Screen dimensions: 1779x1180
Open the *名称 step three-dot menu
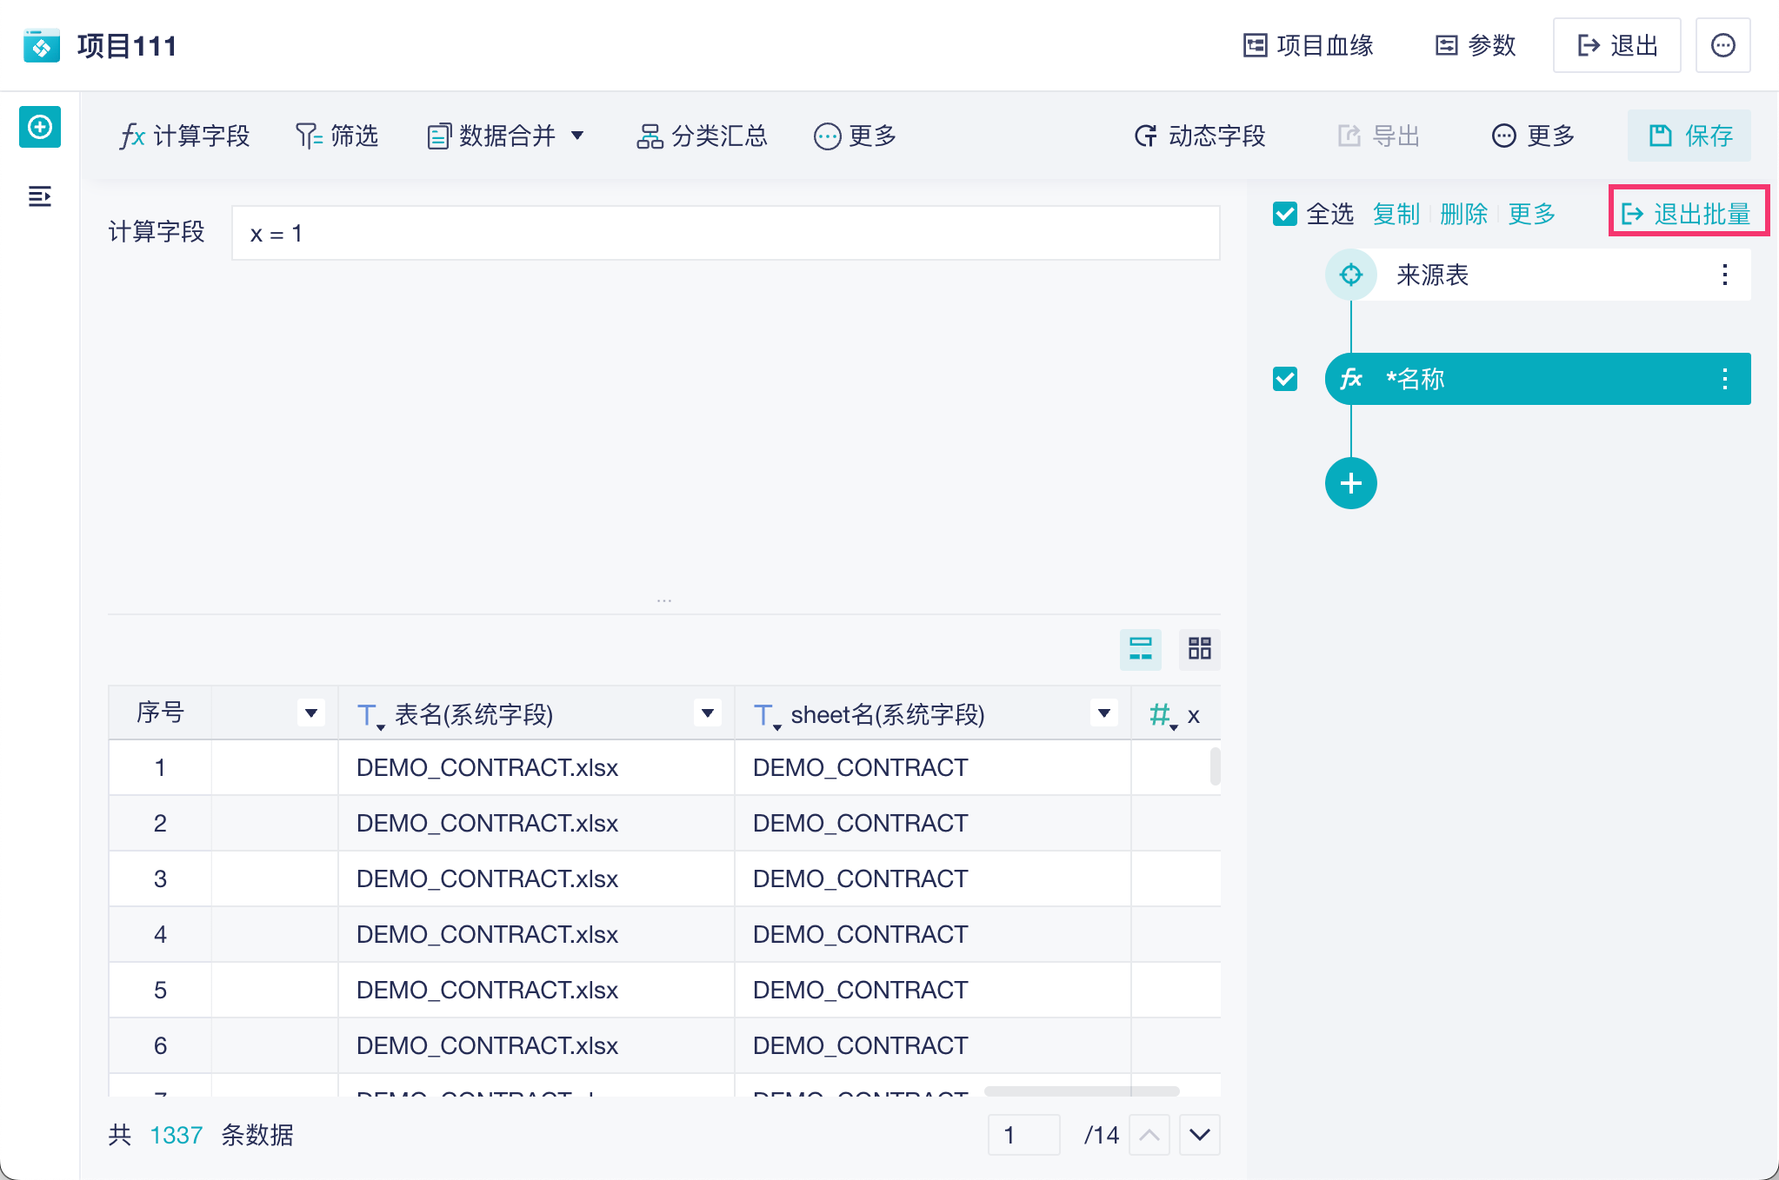pos(1724,379)
